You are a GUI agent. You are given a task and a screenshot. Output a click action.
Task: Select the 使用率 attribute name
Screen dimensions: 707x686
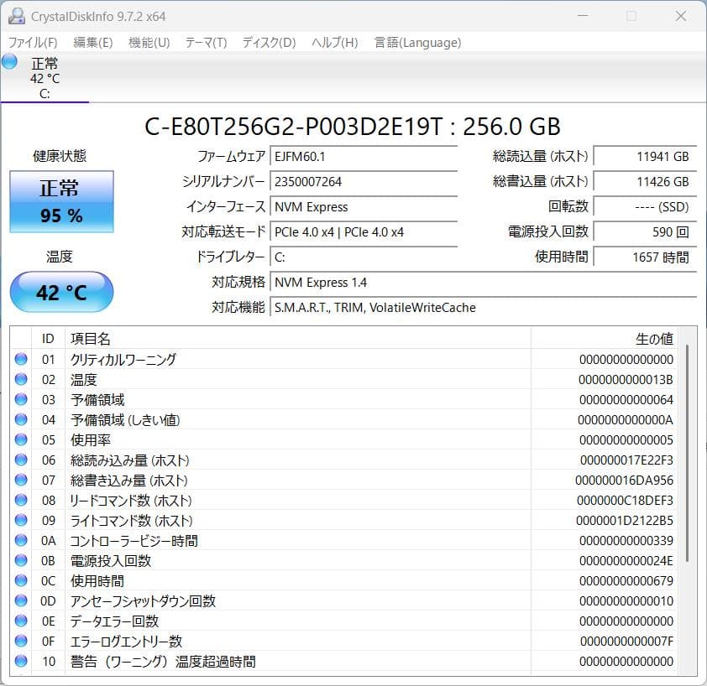click(90, 440)
